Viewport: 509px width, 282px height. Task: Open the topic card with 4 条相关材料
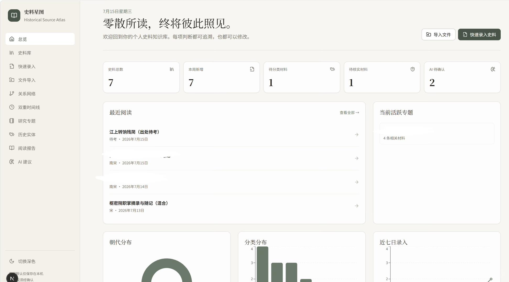[x=437, y=133]
